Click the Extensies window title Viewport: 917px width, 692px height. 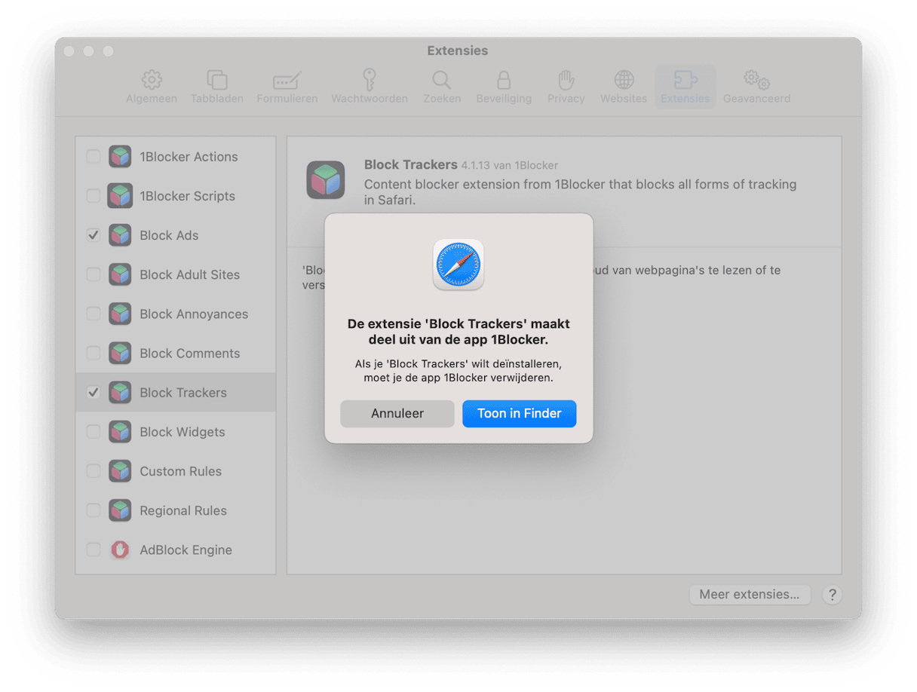[x=458, y=51]
